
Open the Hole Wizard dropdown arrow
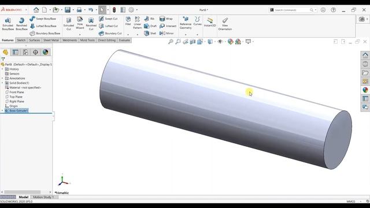coord(80,35)
